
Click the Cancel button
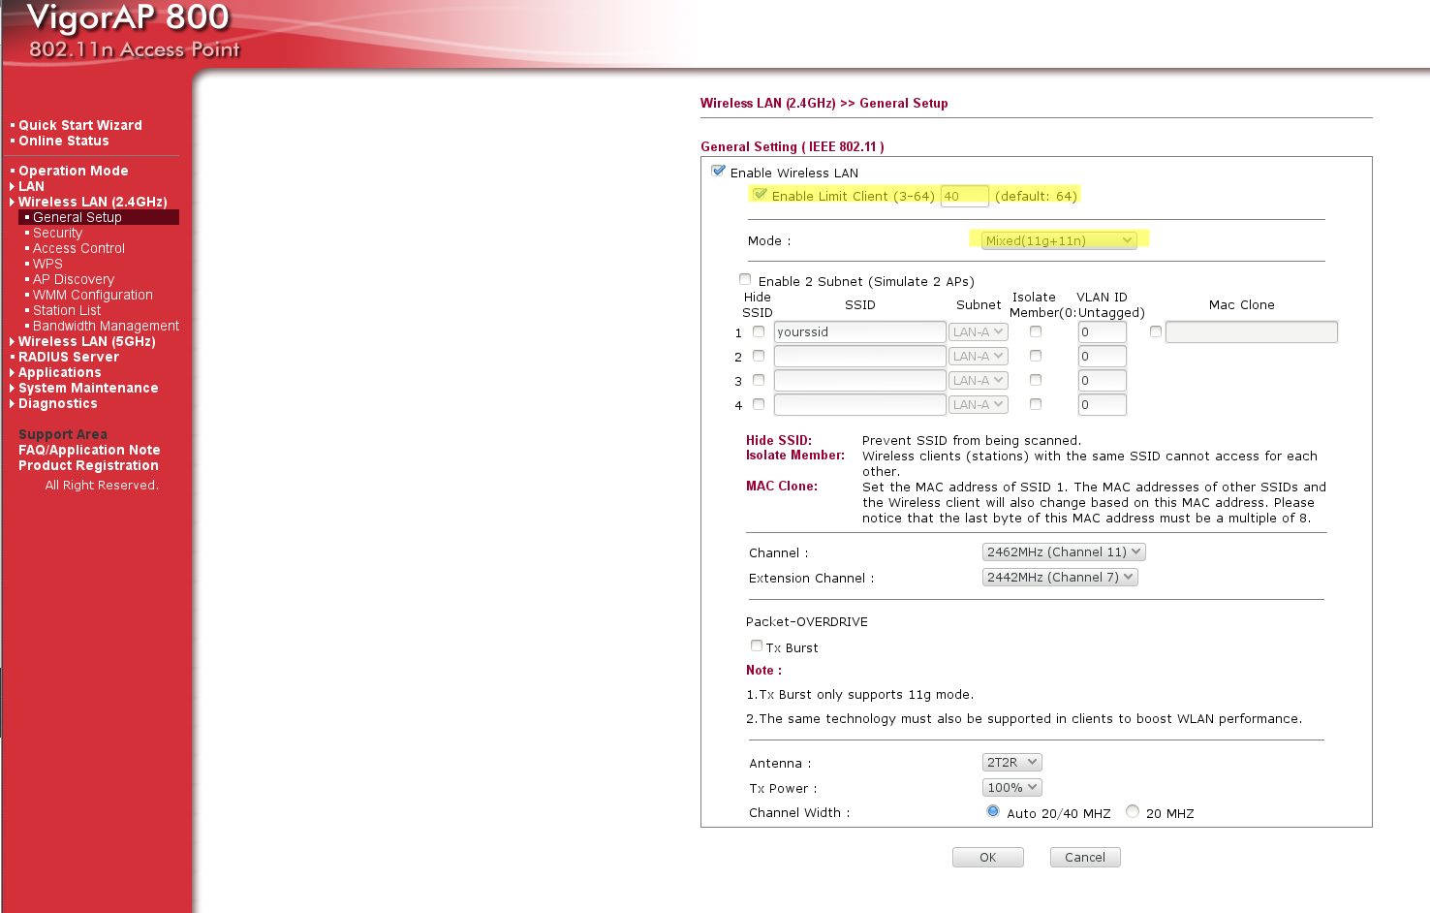tap(1084, 858)
